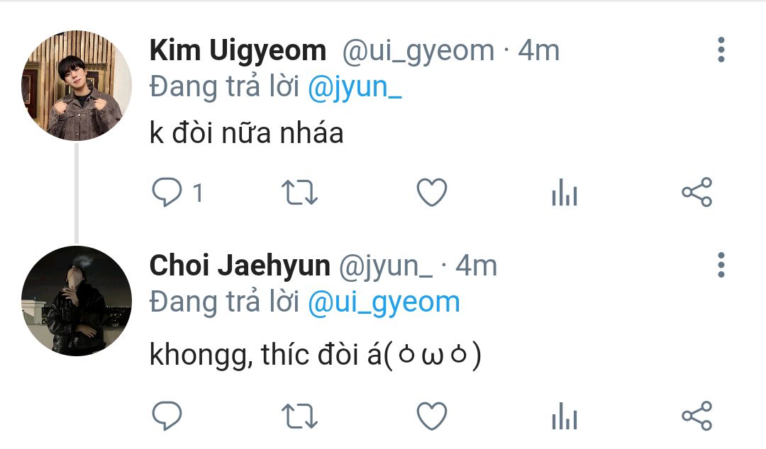Click the @jyun_ mention link
Screen dimensions: 766x449
[x=355, y=87]
